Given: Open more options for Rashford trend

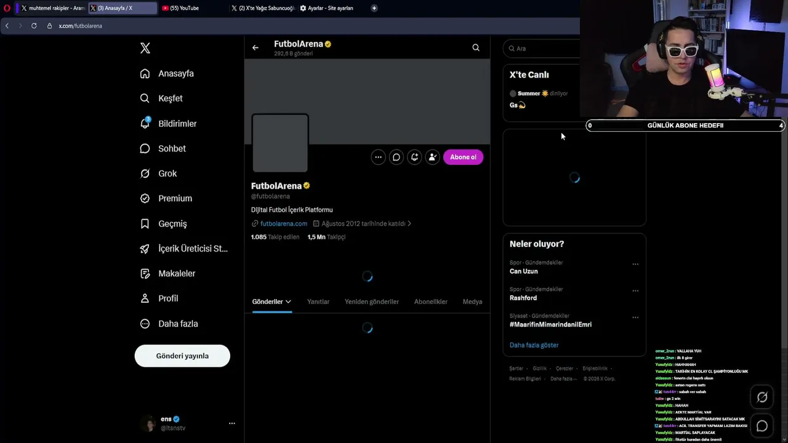Looking at the screenshot, I should pyautogui.click(x=635, y=291).
